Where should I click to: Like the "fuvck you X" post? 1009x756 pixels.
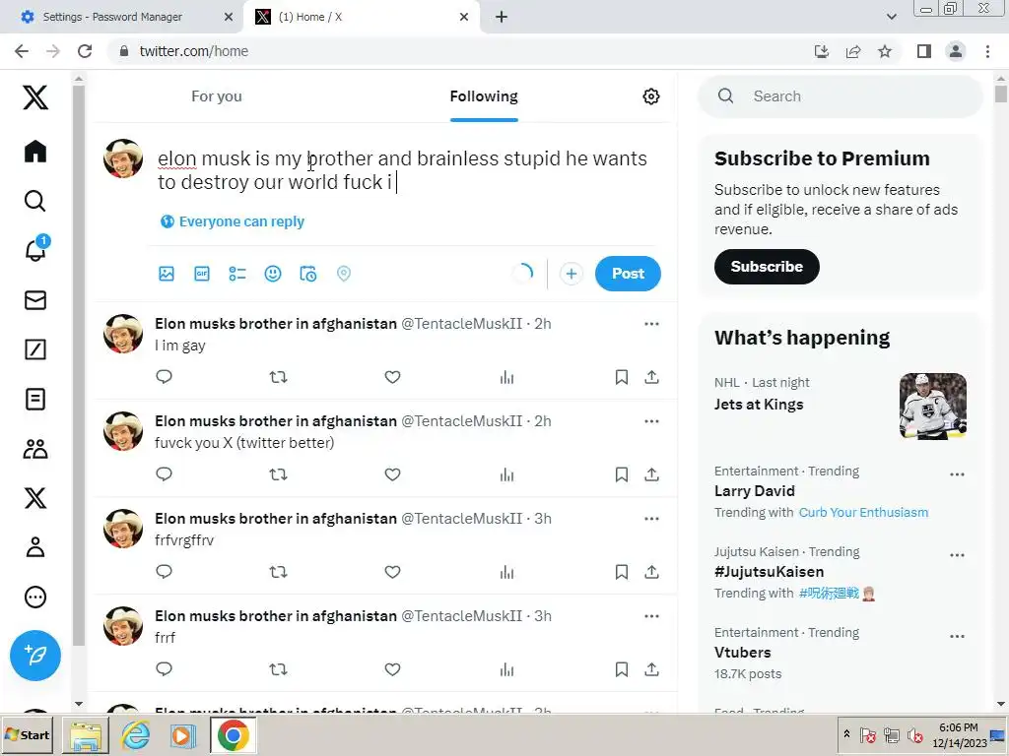pyautogui.click(x=392, y=474)
